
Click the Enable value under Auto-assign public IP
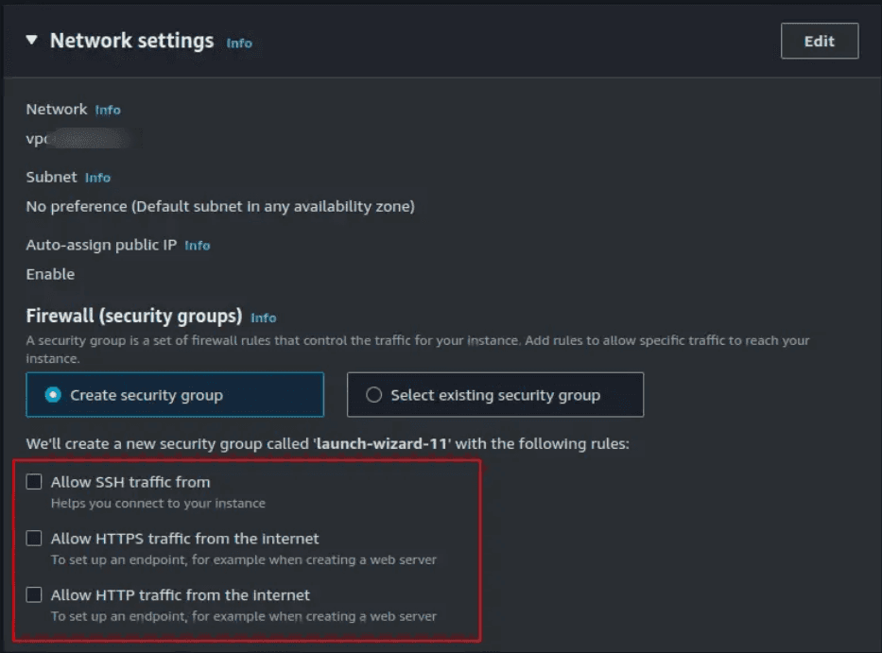(x=50, y=274)
